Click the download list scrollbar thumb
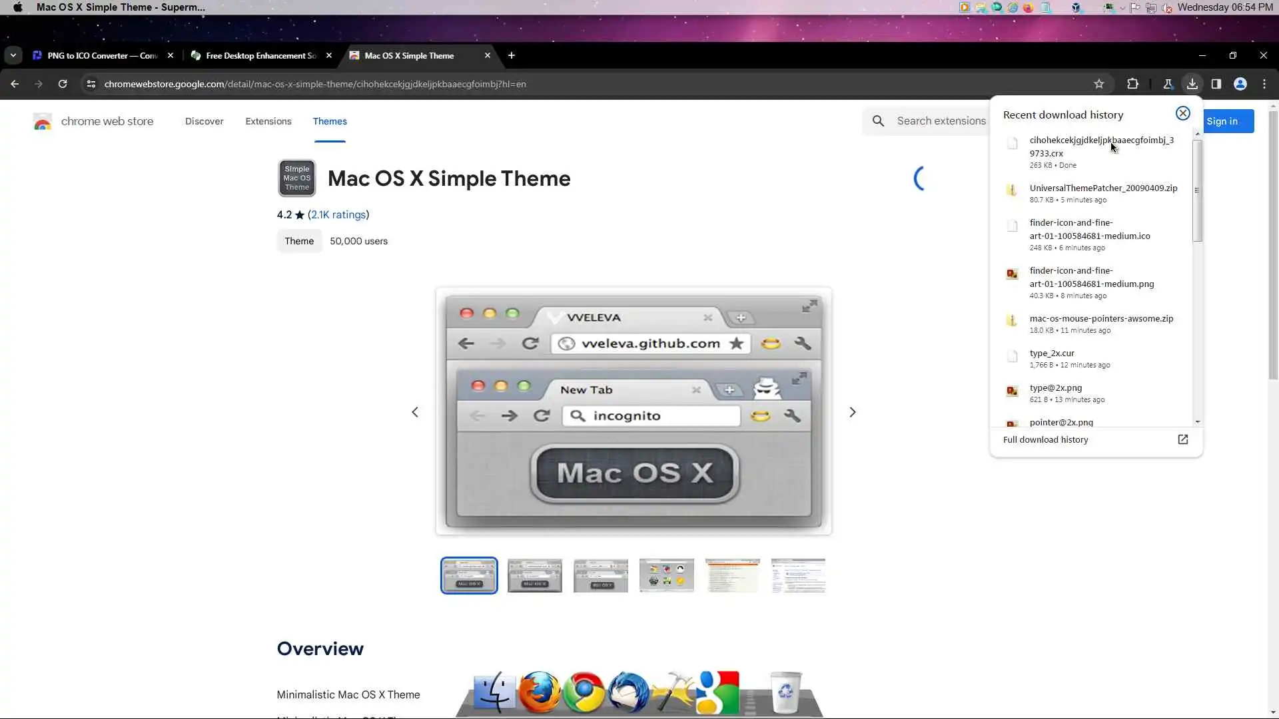 [1197, 190]
